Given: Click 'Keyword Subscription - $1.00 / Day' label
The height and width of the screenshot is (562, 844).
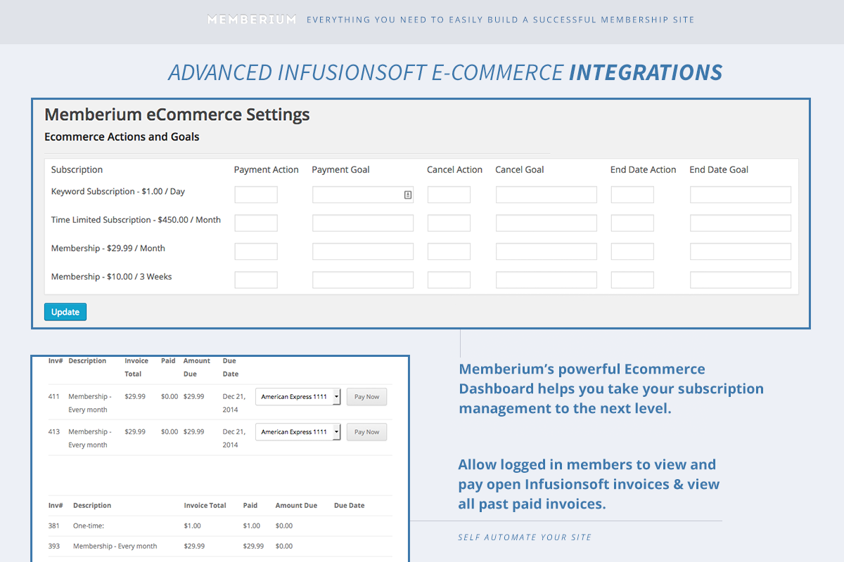Looking at the screenshot, I should [x=118, y=191].
